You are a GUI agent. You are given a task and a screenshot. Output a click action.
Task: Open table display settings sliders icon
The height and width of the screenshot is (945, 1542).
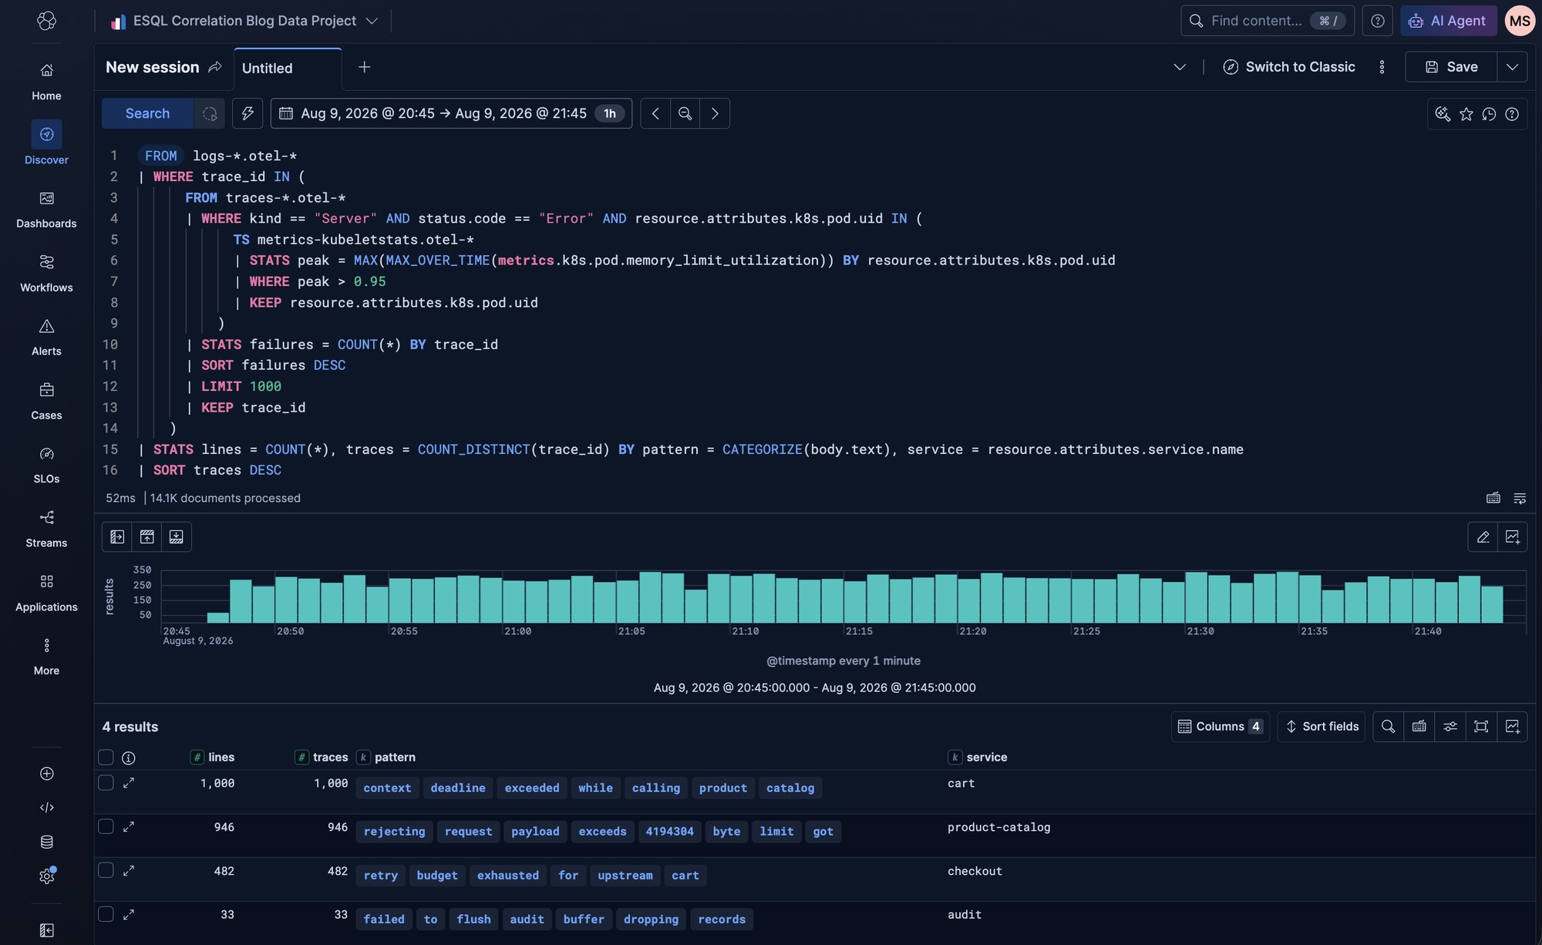point(1450,726)
